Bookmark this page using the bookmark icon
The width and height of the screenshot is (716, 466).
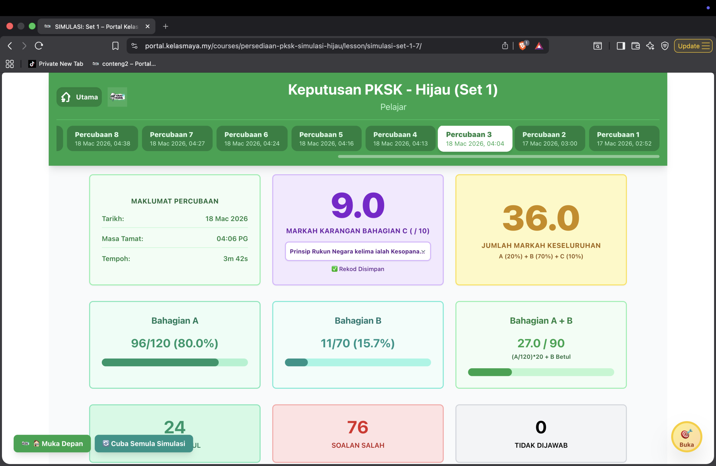(x=115, y=46)
